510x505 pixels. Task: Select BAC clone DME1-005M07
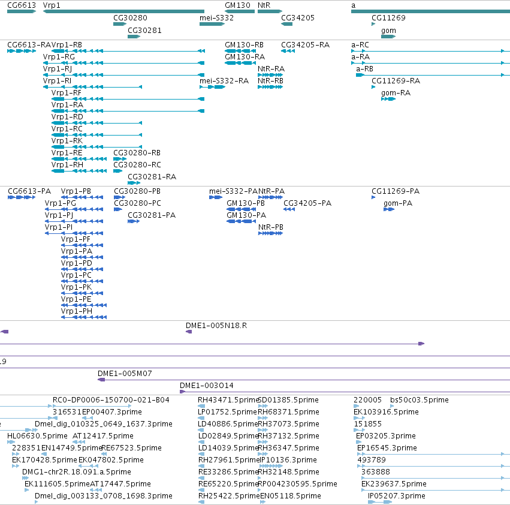click(304, 380)
